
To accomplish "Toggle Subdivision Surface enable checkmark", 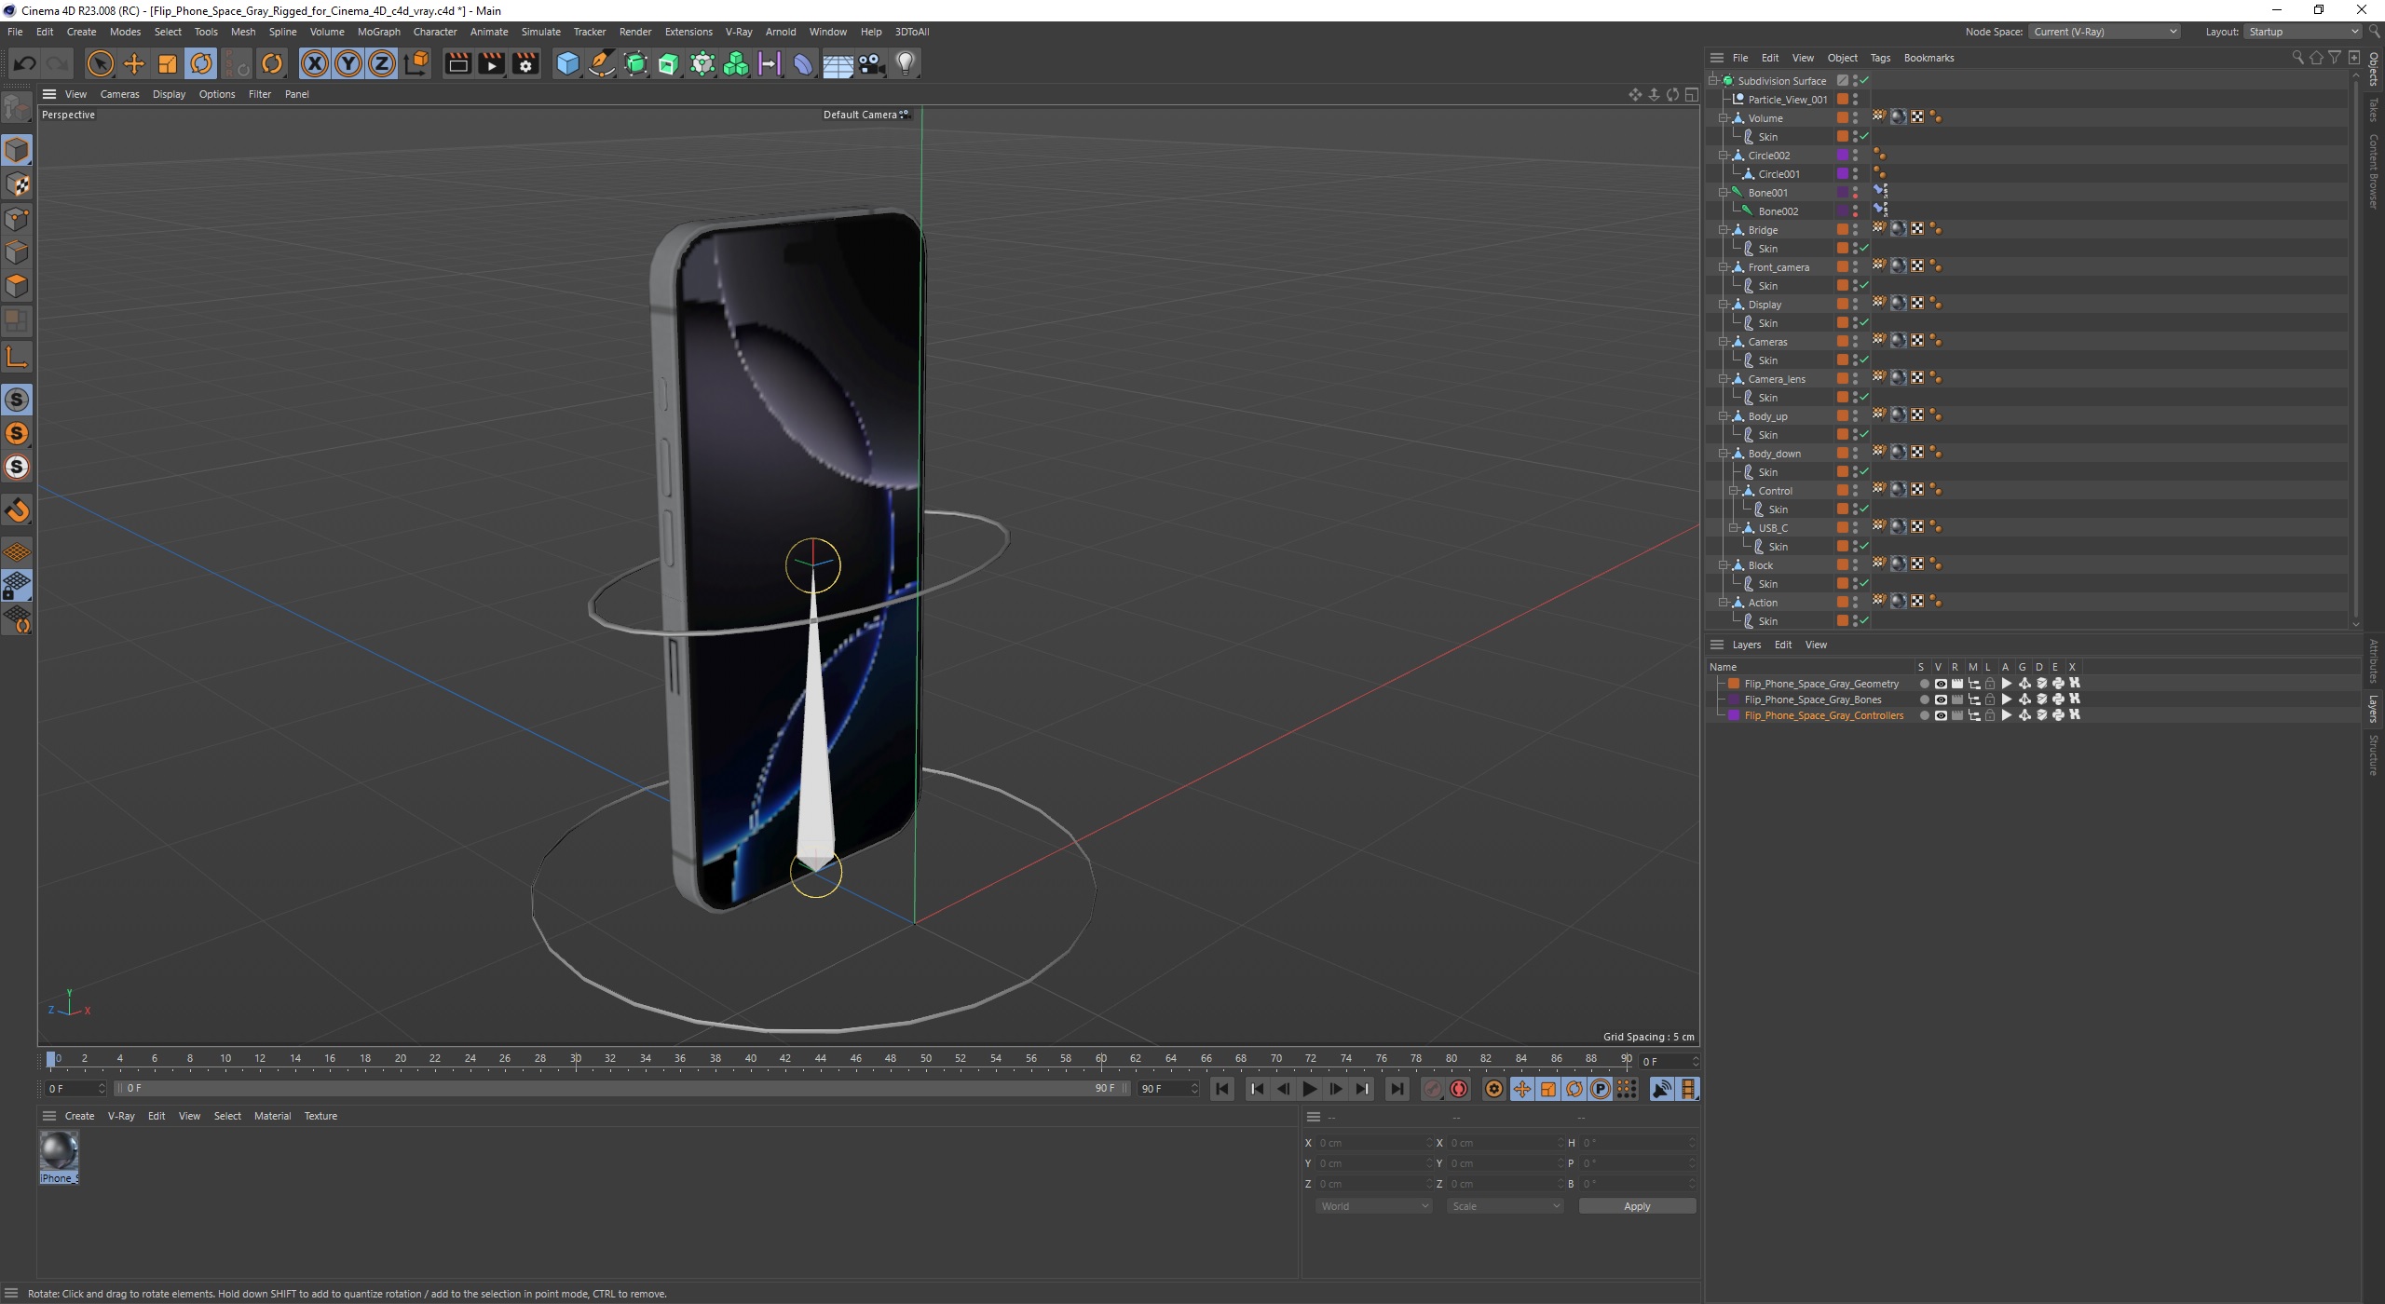I will coord(1865,81).
